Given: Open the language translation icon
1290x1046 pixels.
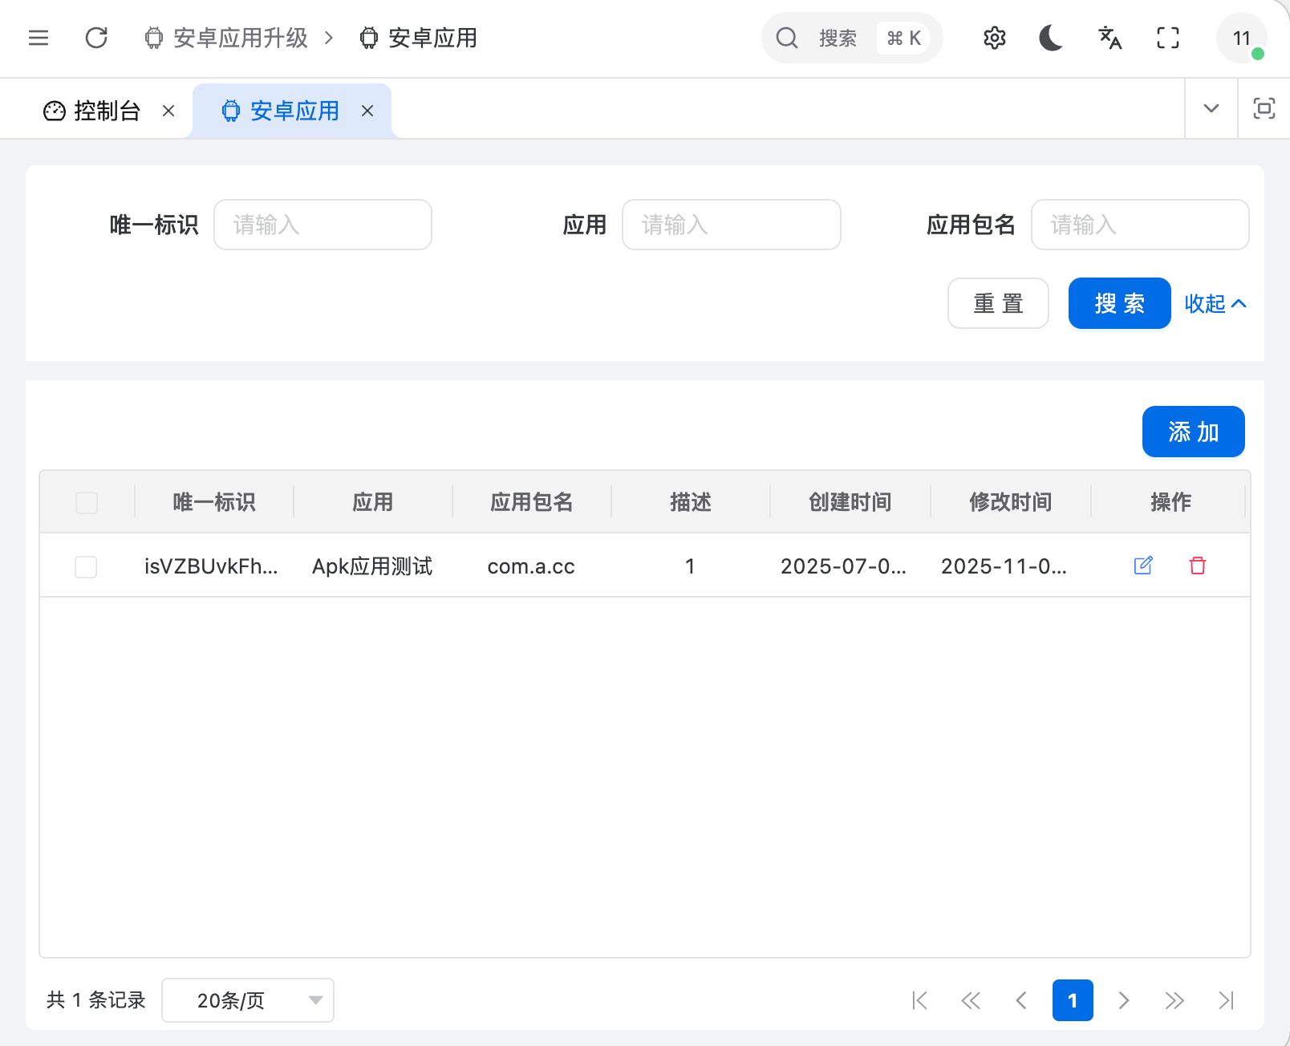Looking at the screenshot, I should pos(1109,38).
